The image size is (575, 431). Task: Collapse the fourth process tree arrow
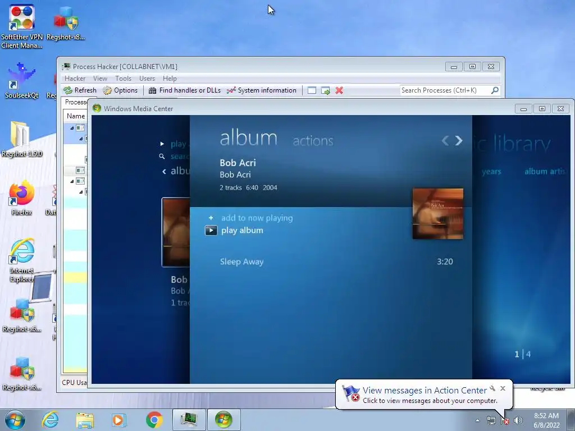tap(81, 192)
